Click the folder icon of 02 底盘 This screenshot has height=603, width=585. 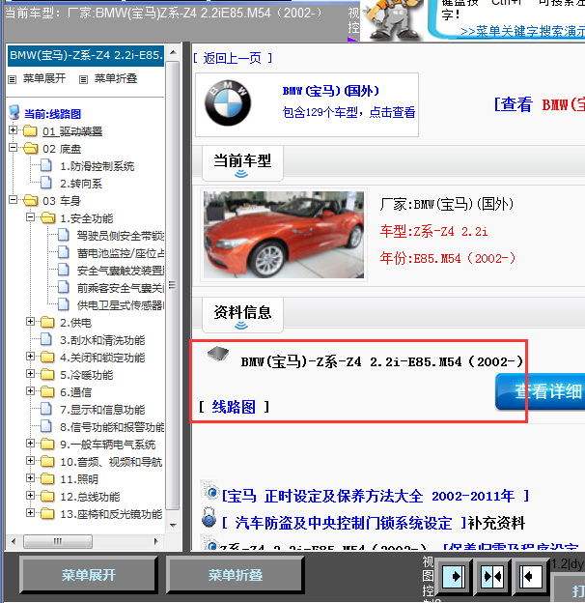coord(30,149)
